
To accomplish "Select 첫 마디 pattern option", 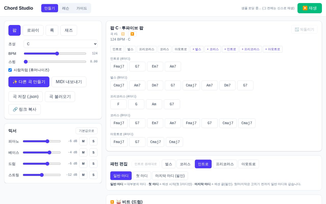I will click(142, 176).
